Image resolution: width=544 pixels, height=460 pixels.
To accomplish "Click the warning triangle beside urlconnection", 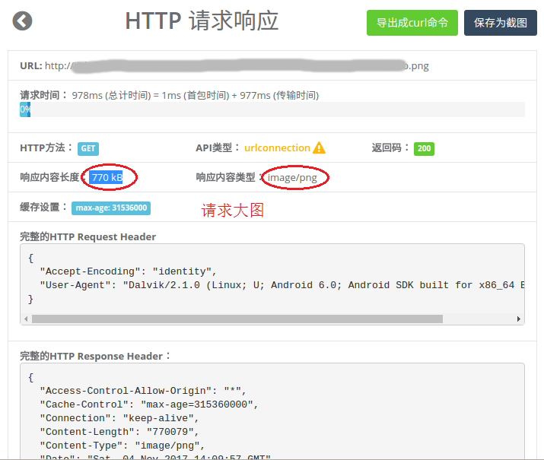I will [x=319, y=148].
